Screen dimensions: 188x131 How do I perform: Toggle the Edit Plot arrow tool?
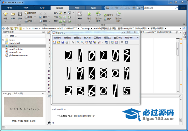(73, 42)
